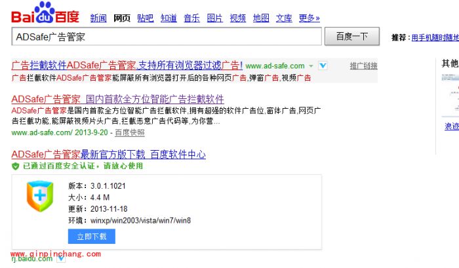Viewport: 459px width, 268px height.
Task: Click the 立即下载 download button
Action: tap(92, 236)
